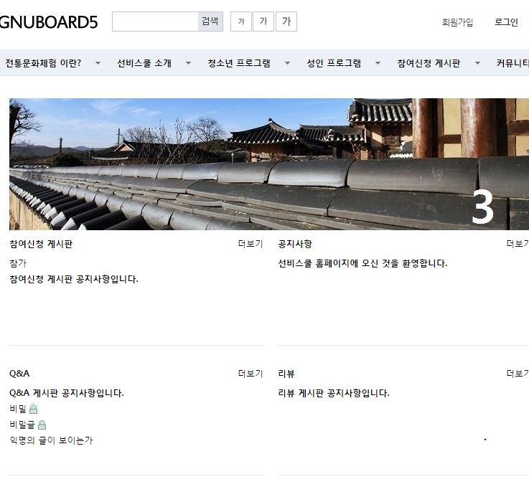Image resolution: width=529 pixels, height=497 pixels.
Task: Click 더보기 for Q&A section
Action: [x=251, y=374]
